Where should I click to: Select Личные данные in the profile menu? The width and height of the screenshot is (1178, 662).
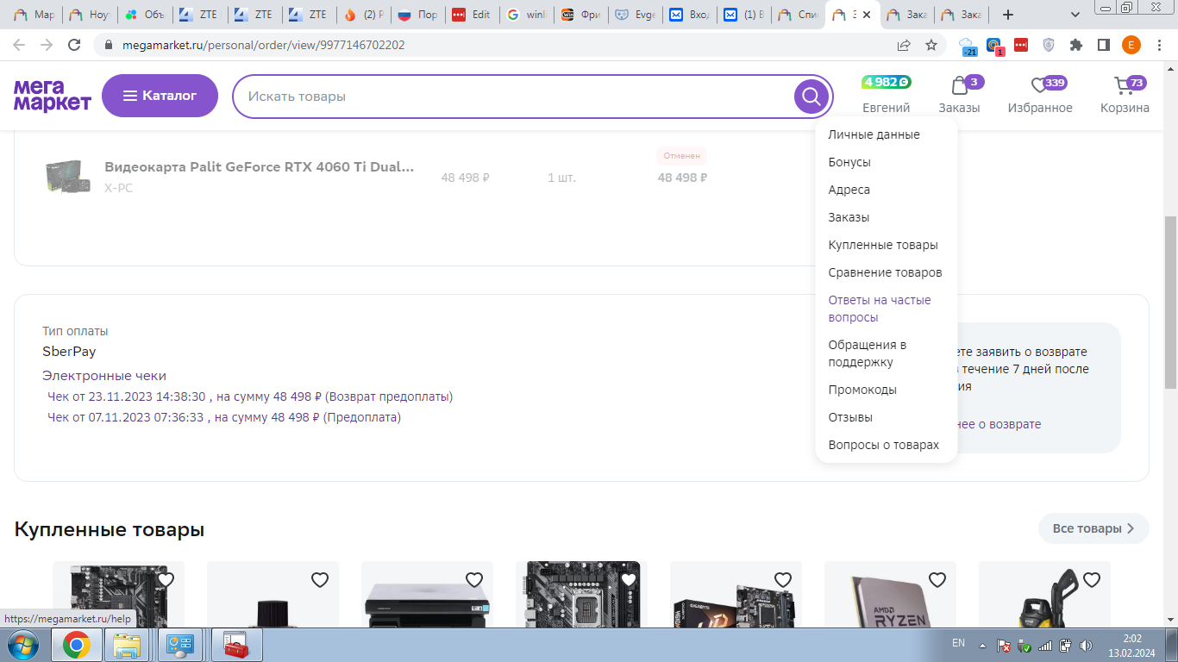point(874,134)
